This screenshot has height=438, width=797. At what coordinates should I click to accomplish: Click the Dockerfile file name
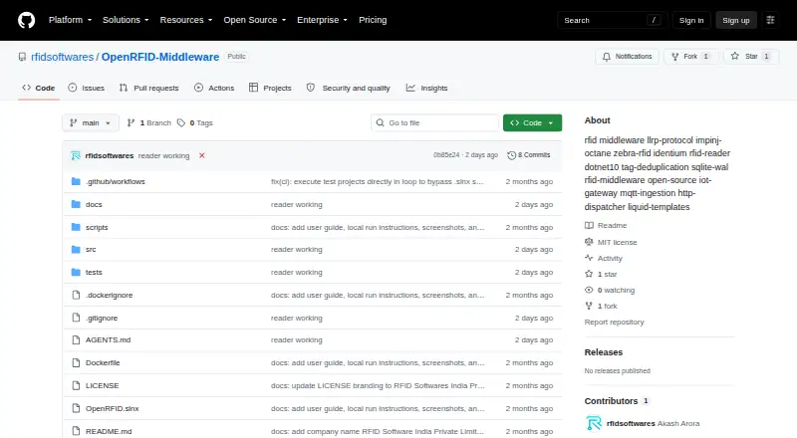(x=103, y=362)
